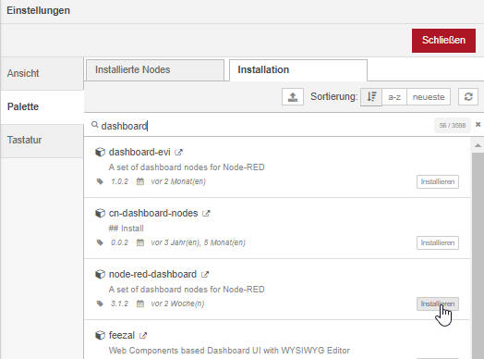Viewport: 484px width, 359px height.
Task: Install the node-red-dashboard module
Action: pyautogui.click(x=438, y=304)
